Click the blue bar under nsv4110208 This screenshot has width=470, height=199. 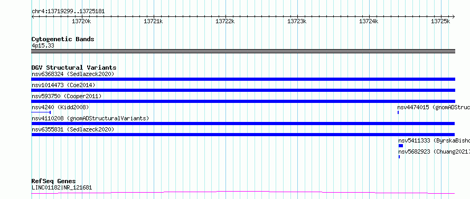(x=243, y=124)
